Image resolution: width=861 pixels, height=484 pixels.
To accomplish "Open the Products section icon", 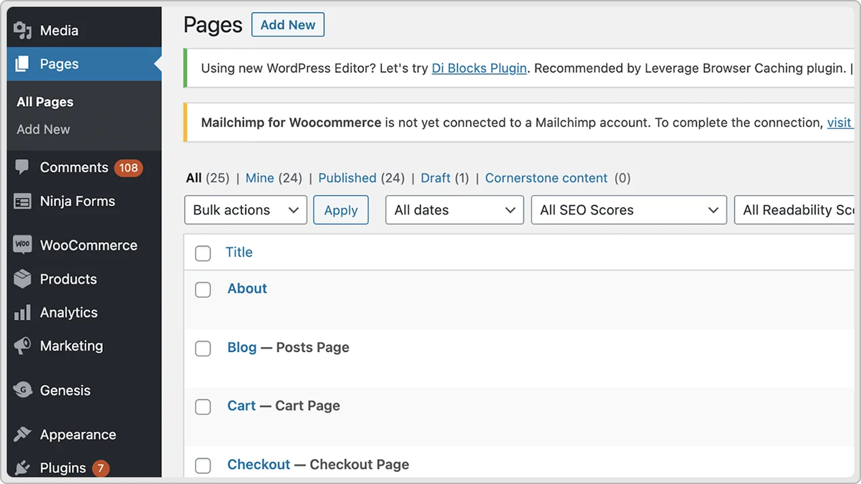I will (x=22, y=279).
